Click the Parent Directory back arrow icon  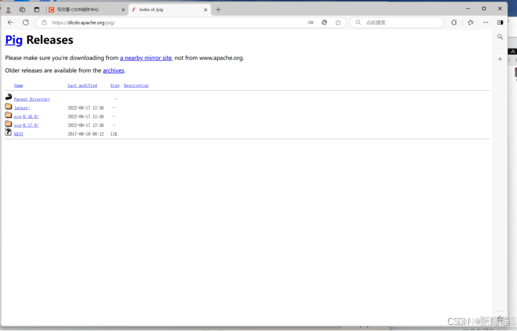9,97
